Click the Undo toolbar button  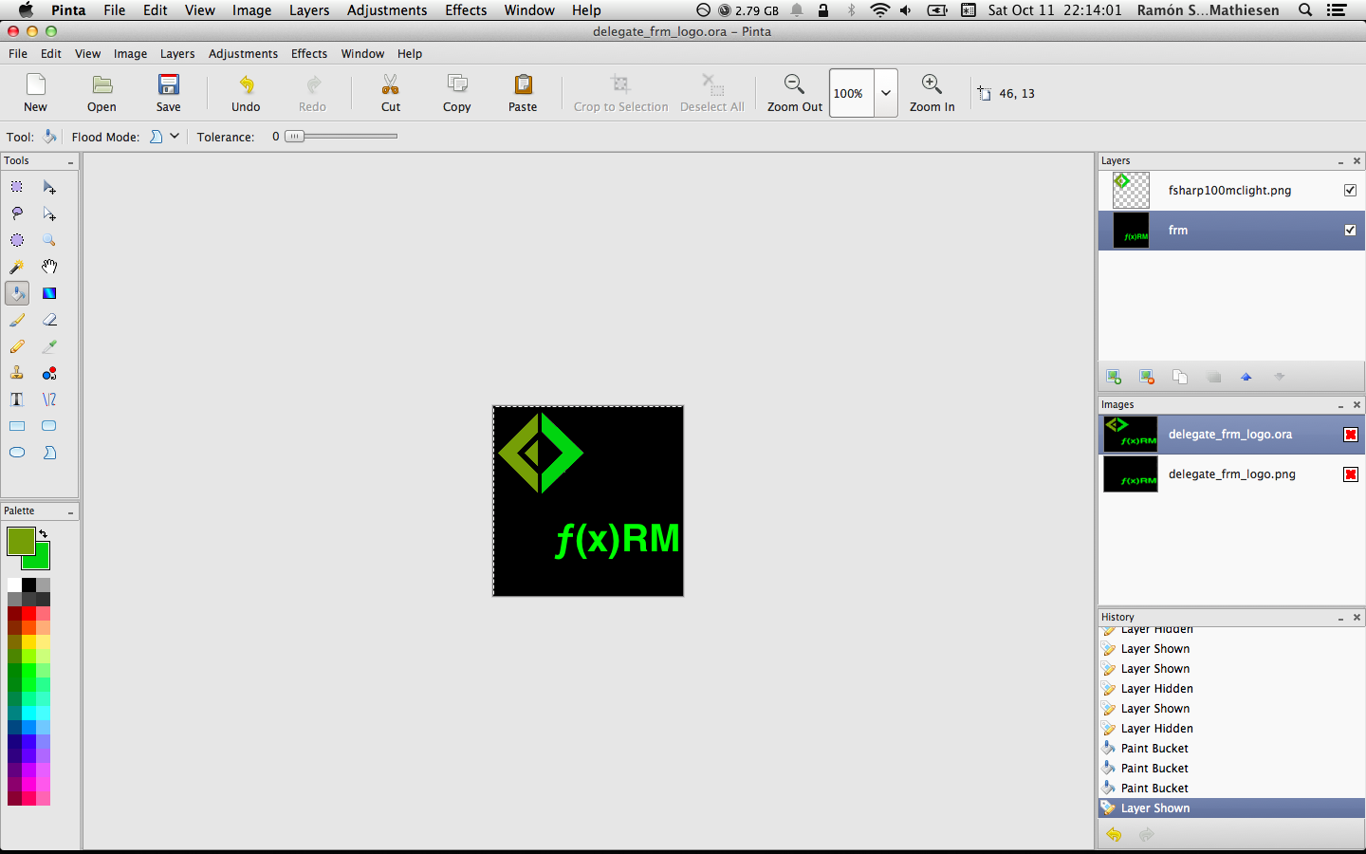pos(246,93)
